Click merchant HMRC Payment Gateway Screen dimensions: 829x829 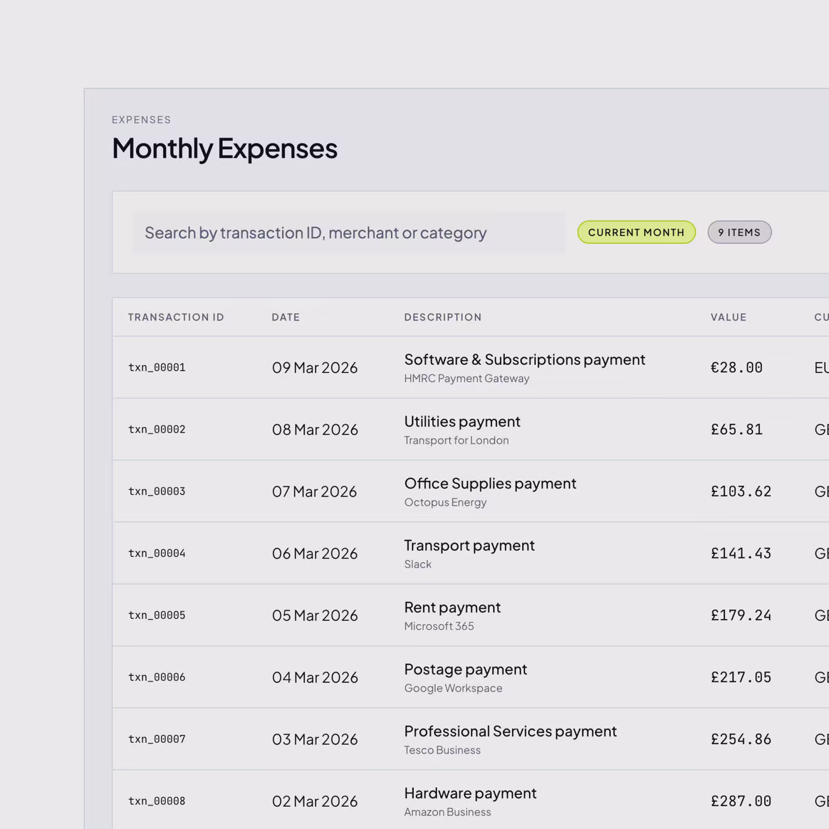pos(467,379)
